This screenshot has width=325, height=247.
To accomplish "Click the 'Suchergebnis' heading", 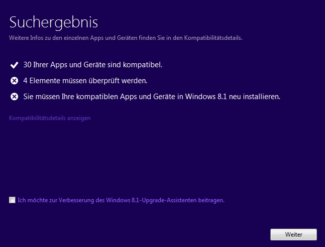I will [53, 22].
